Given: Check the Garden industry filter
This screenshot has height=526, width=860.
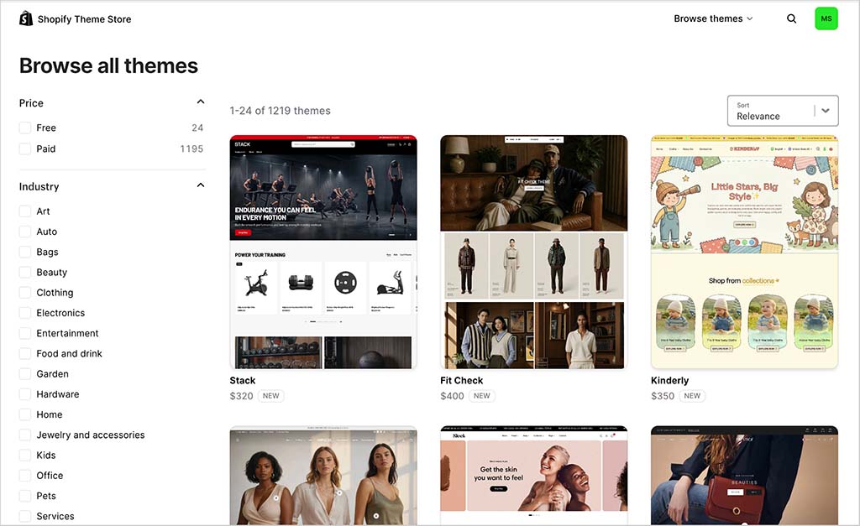Looking at the screenshot, I should [x=25, y=373].
